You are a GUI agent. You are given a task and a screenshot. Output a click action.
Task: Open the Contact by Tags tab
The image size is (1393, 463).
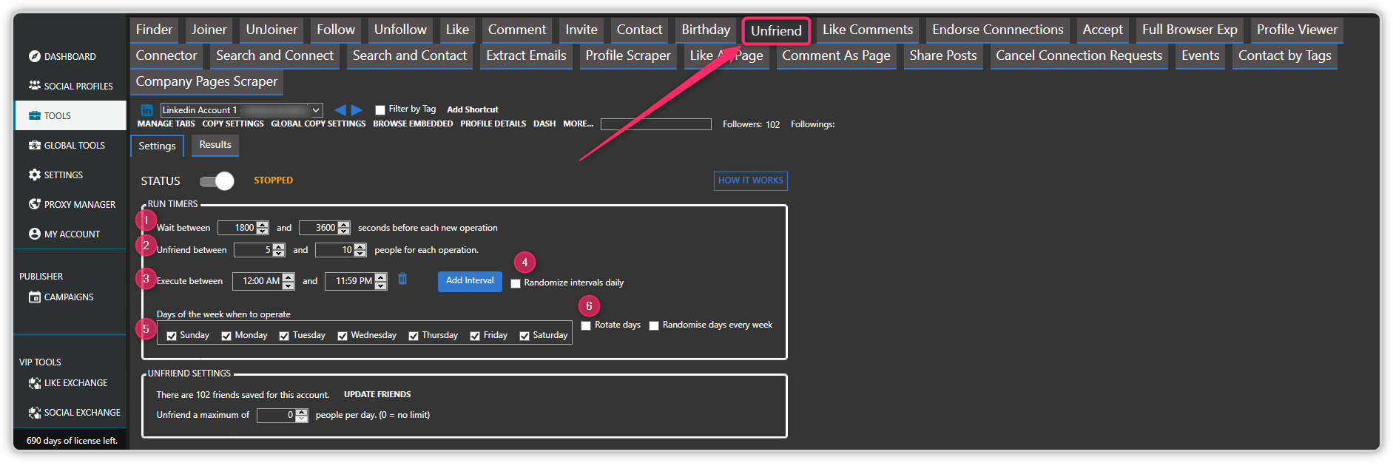click(1285, 56)
